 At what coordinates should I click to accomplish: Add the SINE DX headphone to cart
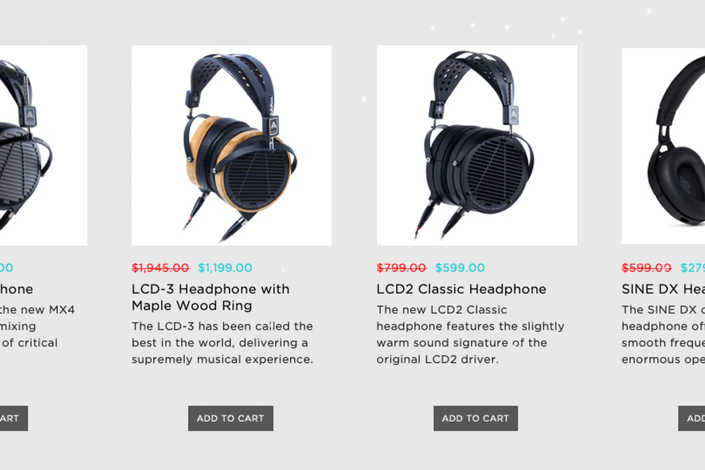tap(691, 418)
